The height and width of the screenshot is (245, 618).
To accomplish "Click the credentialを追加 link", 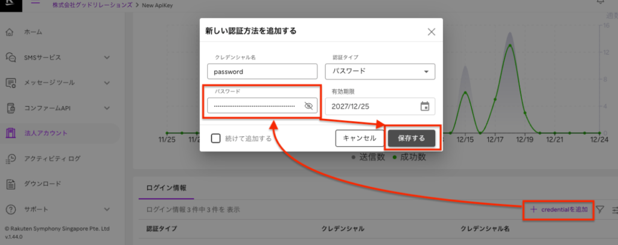I will (x=558, y=209).
